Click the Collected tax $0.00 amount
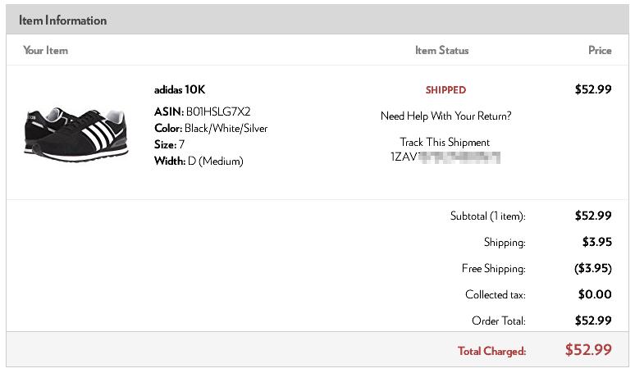Screen dimensions: 635x373 click(x=595, y=294)
